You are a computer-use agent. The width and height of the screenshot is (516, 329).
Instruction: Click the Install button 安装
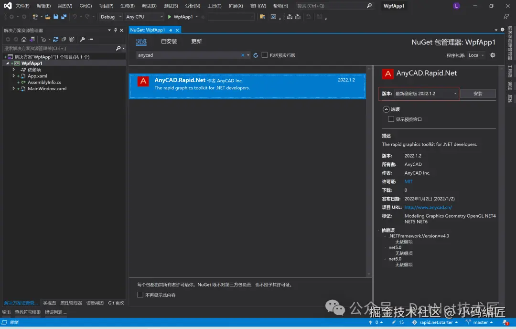pos(478,94)
